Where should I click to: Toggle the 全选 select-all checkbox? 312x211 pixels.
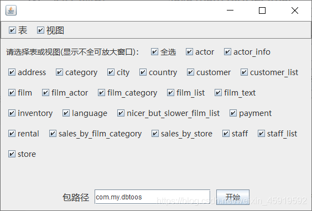[x=154, y=52]
